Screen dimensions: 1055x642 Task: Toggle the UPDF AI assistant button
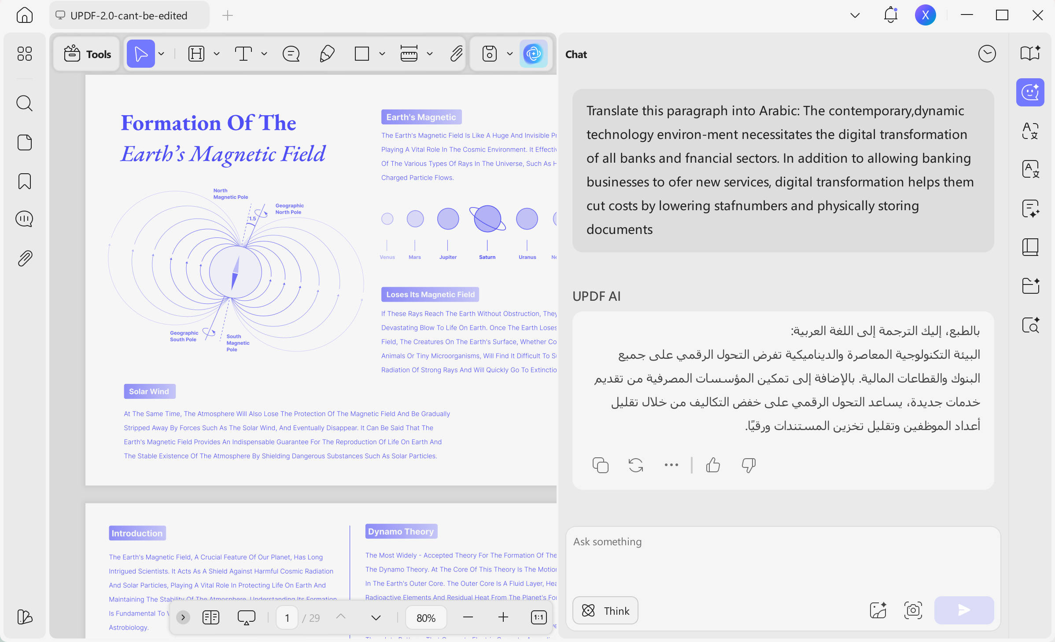point(534,54)
